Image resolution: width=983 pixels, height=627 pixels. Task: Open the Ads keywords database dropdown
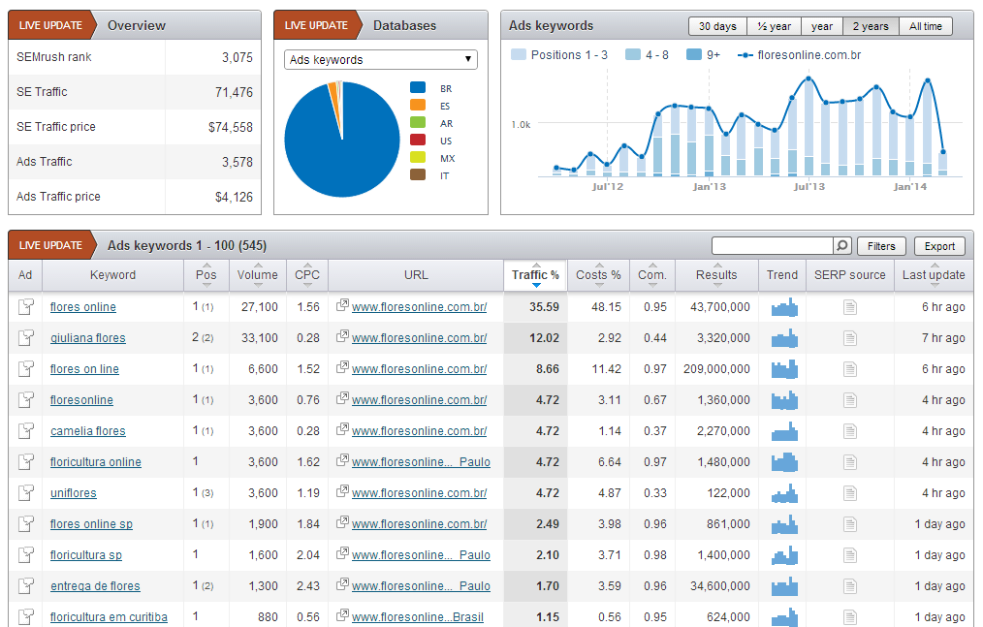coord(381,60)
